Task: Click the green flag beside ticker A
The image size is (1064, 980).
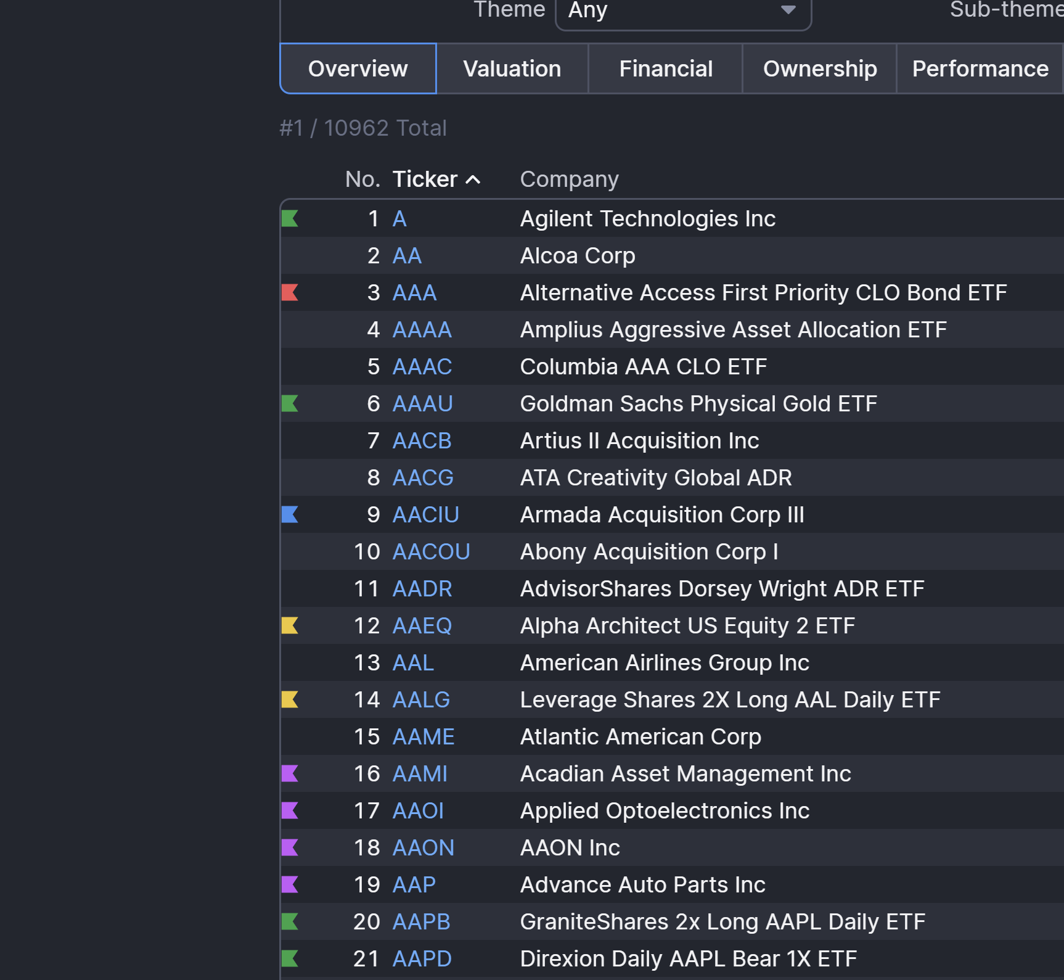Action: [x=290, y=218]
